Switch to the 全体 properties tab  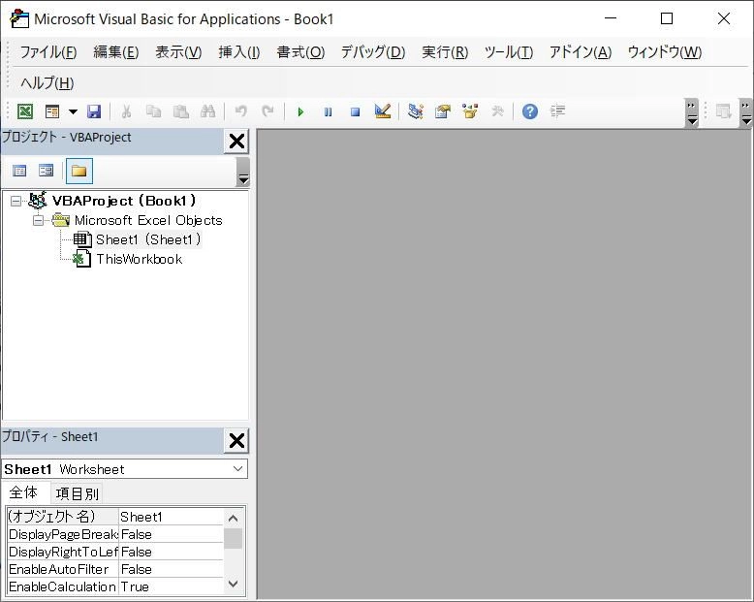(23, 492)
